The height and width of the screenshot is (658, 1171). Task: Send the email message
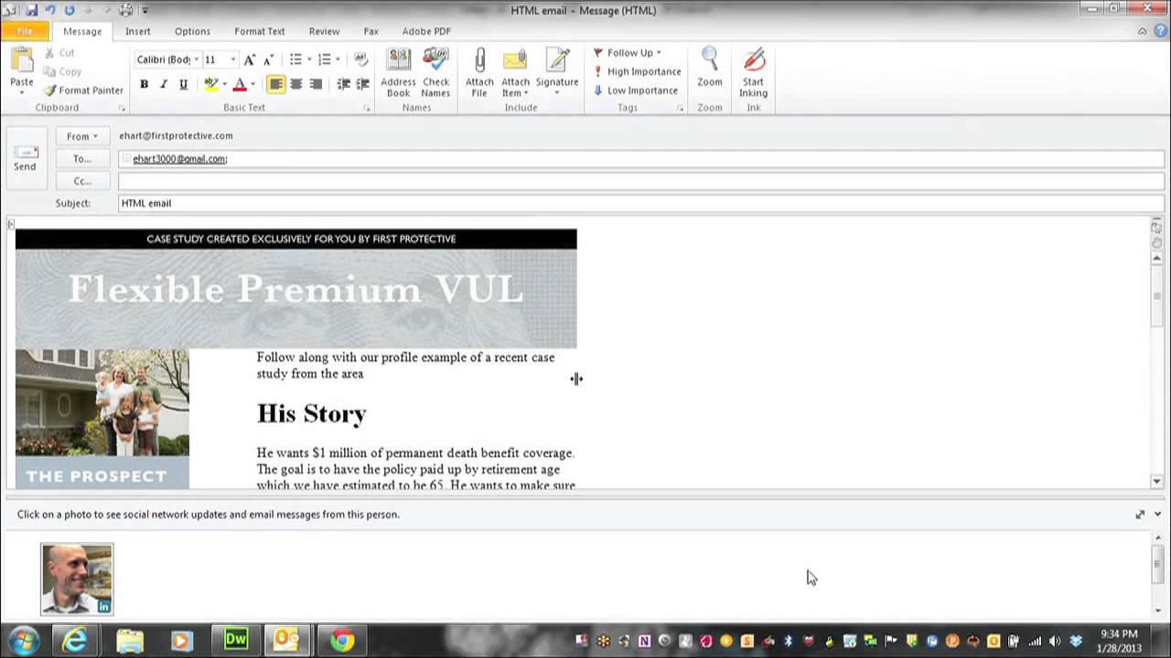click(25, 158)
